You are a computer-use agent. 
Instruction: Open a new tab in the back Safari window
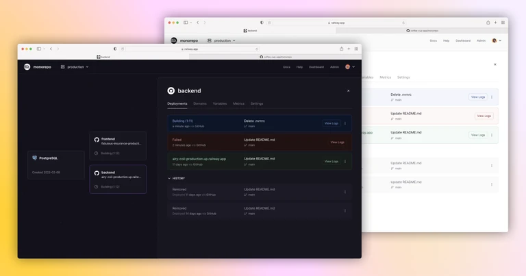495,23
